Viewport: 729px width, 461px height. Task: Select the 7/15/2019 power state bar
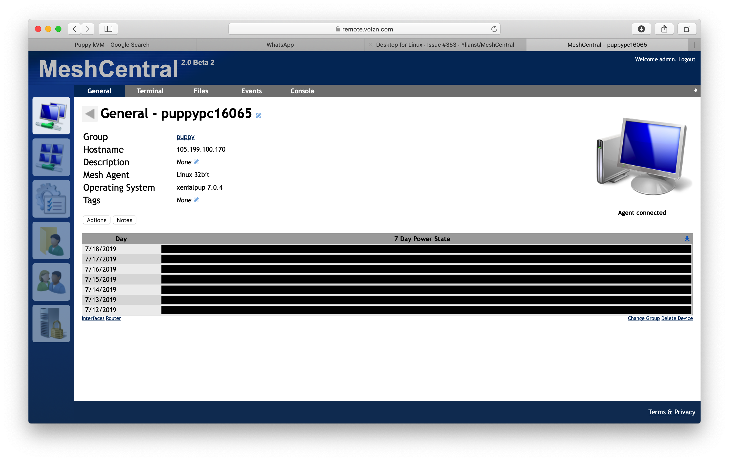424,279
